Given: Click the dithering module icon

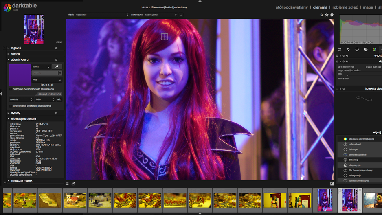Looking at the screenshot, I should tap(345, 160).
